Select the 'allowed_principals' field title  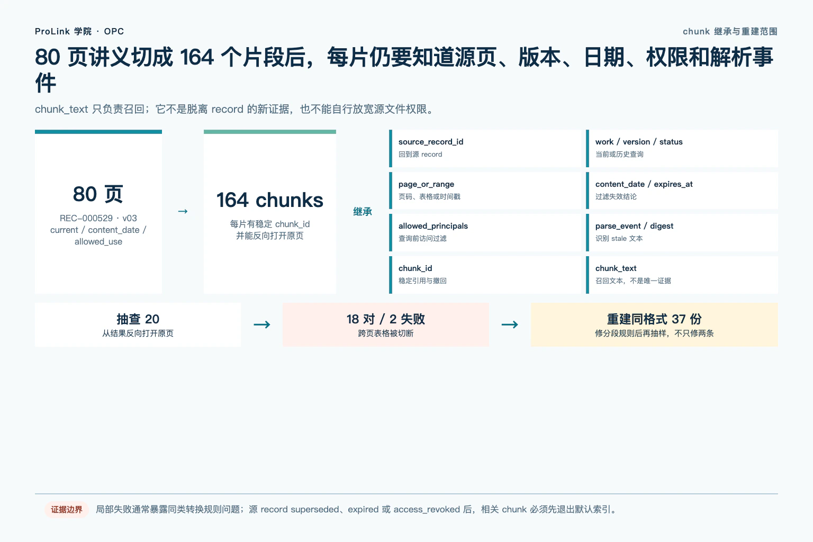[433, 226]
